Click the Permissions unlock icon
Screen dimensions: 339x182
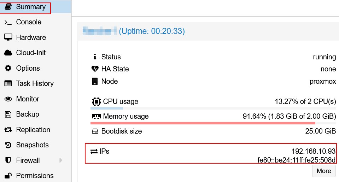click(x=8, y=176)
